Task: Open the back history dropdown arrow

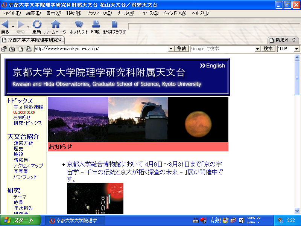Action: 13,26
